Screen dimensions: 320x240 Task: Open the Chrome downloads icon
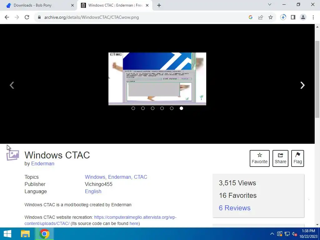pyautogui.click(x=283, y=17)
